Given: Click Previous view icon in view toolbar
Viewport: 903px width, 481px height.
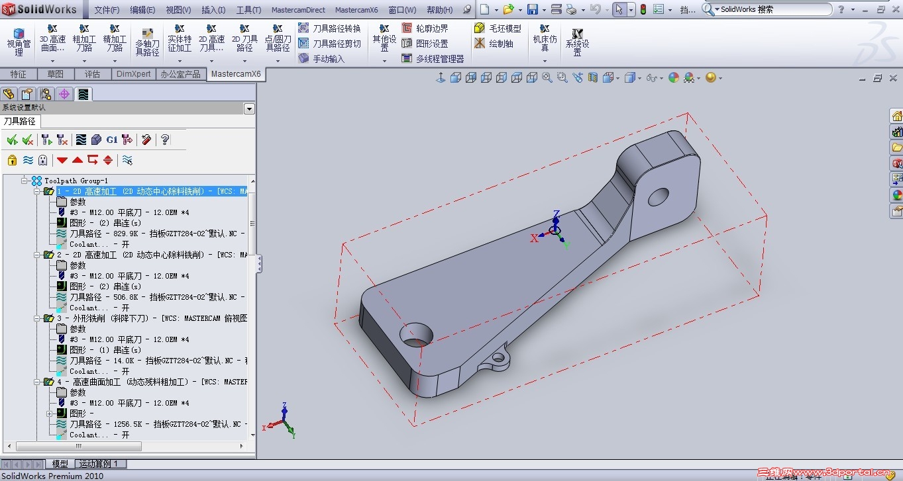Looking at the screenshot, I should (x=578, y=78).
